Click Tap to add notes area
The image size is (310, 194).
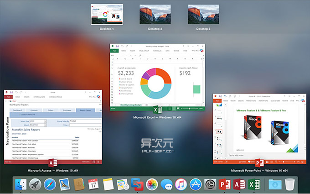(236, 156)
